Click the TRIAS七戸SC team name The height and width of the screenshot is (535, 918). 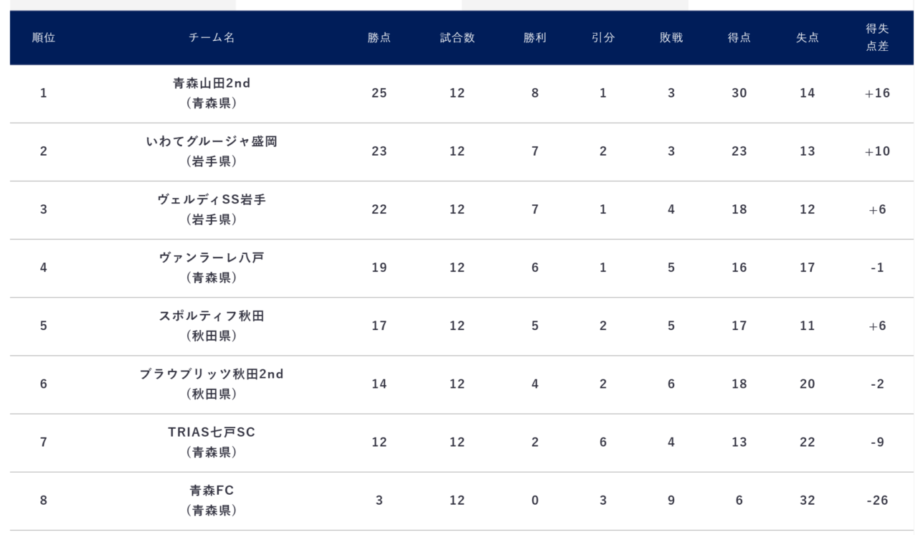pos(212,432)
